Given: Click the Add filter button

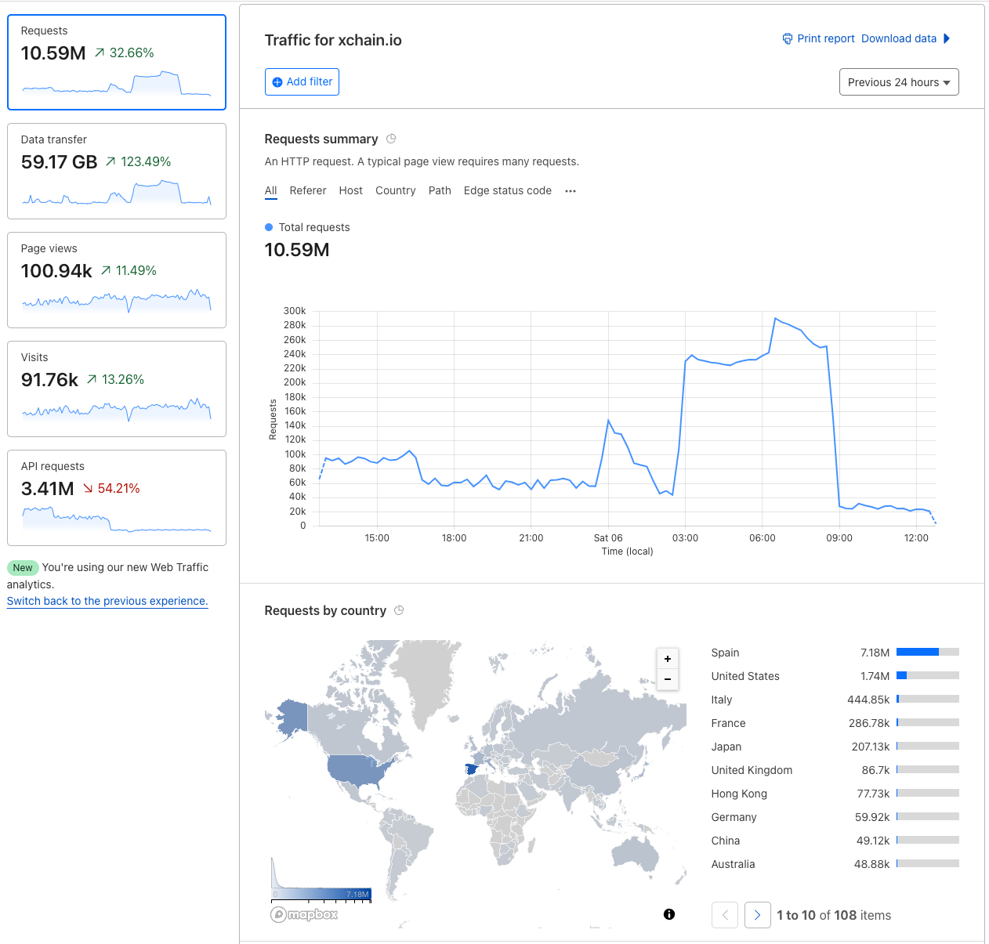Looking at the screenshot, I should tap(302, 81).
